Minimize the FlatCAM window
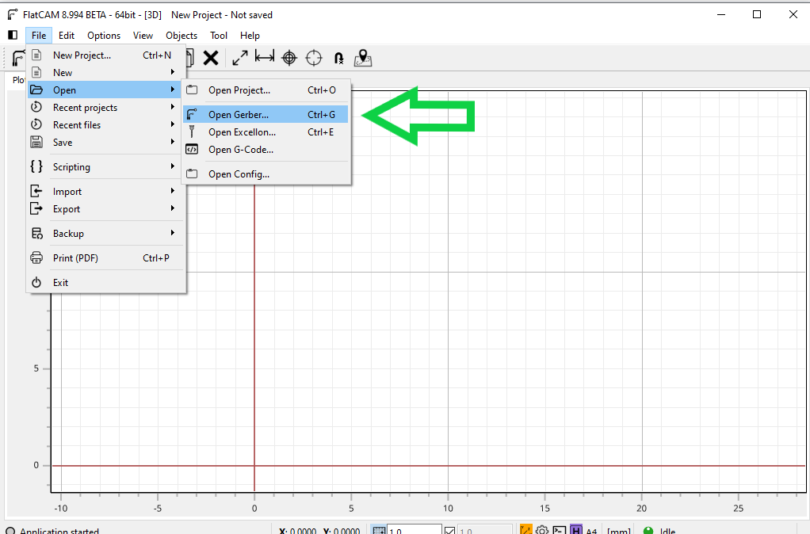The width and height of the screenshot is (810, 534). [721, 14]
